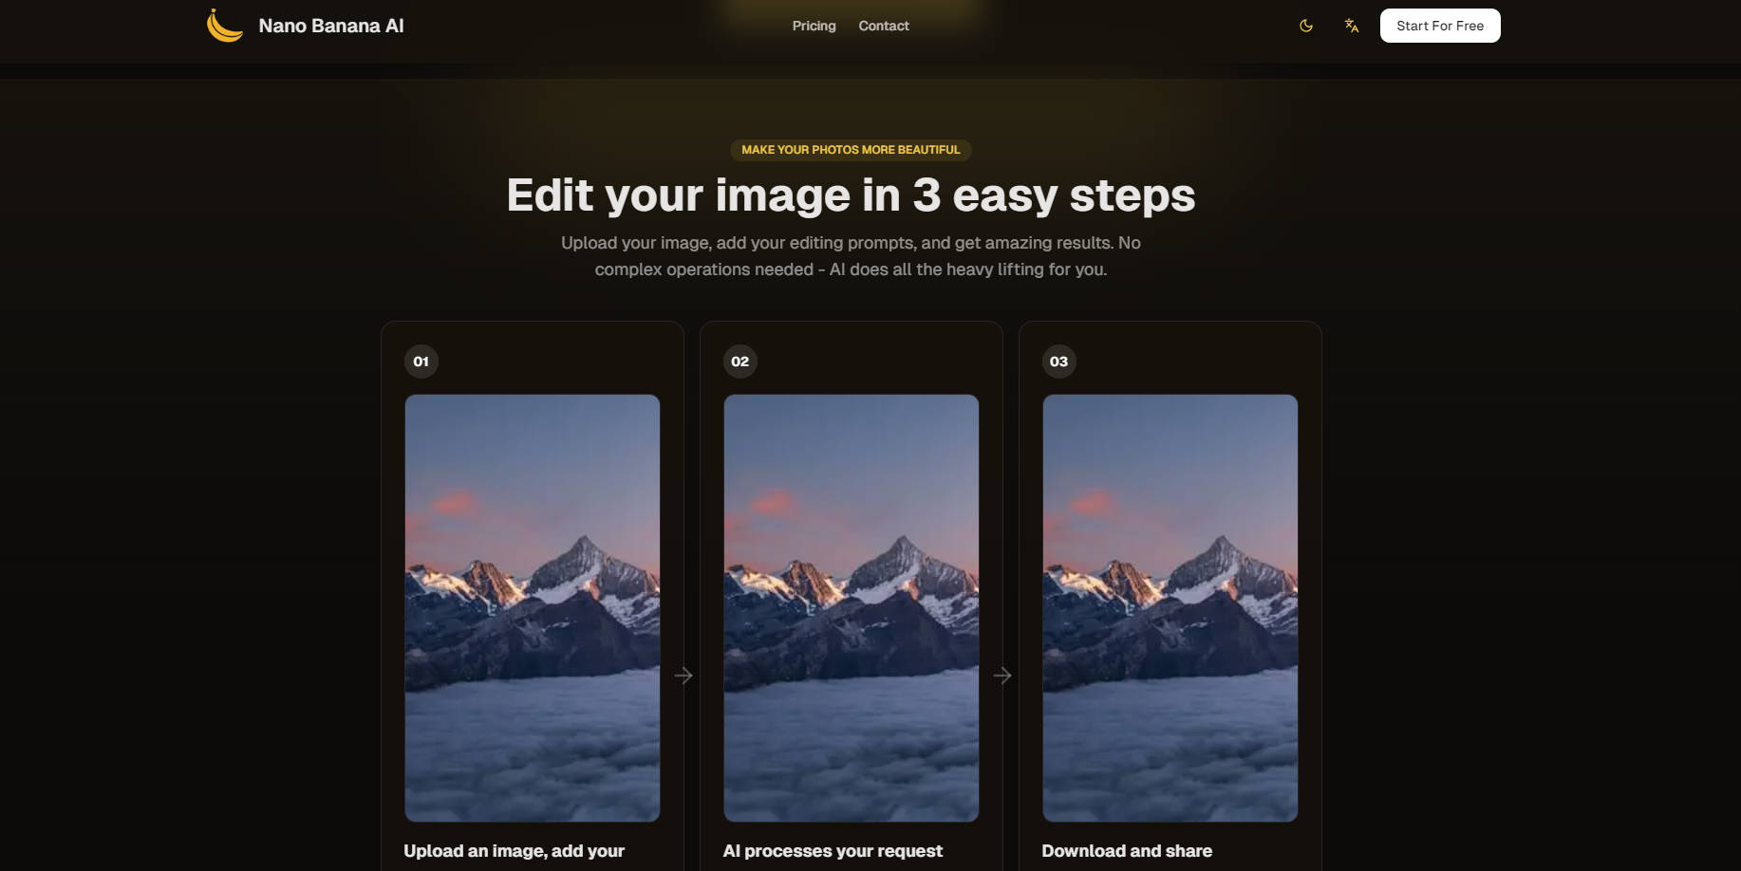The width and height of the screenshot is (1741, 871).
Task: Open the Pricing page
Action: click(x=814, y=26)
